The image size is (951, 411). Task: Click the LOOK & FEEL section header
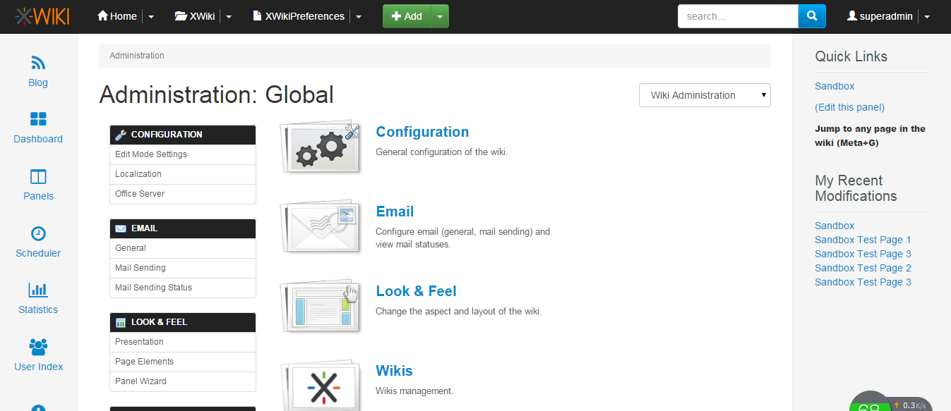pyautogui.click(x=183, y=322)
